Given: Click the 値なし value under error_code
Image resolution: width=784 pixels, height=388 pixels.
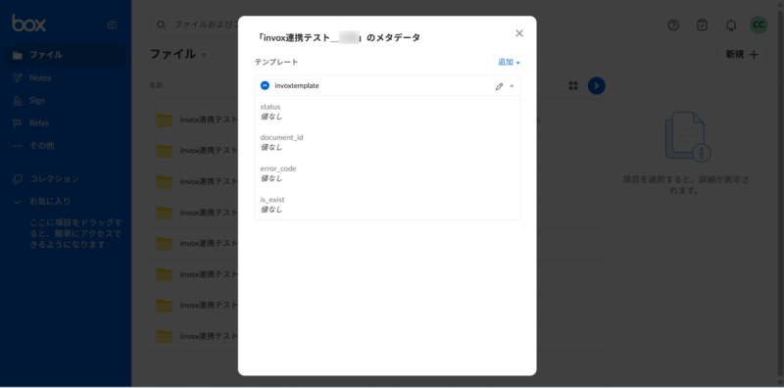Looking at the screenshot, I should point(271,178).
